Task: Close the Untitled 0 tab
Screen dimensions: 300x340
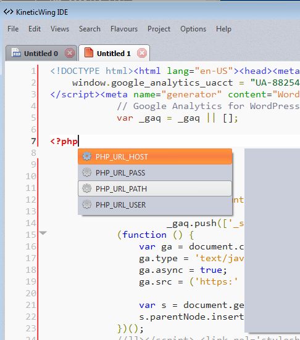Action: pos(70,53)
